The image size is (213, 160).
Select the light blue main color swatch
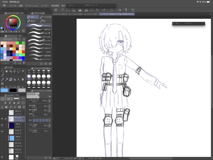(4, 90)
